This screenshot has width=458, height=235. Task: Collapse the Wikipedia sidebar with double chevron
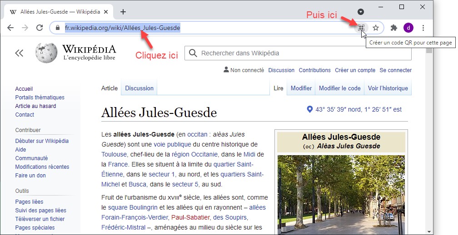click(x=19, y=53)
